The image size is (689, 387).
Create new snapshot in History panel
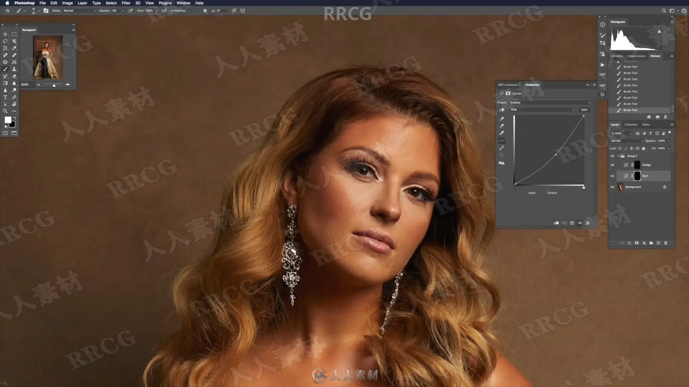(657, 117)
